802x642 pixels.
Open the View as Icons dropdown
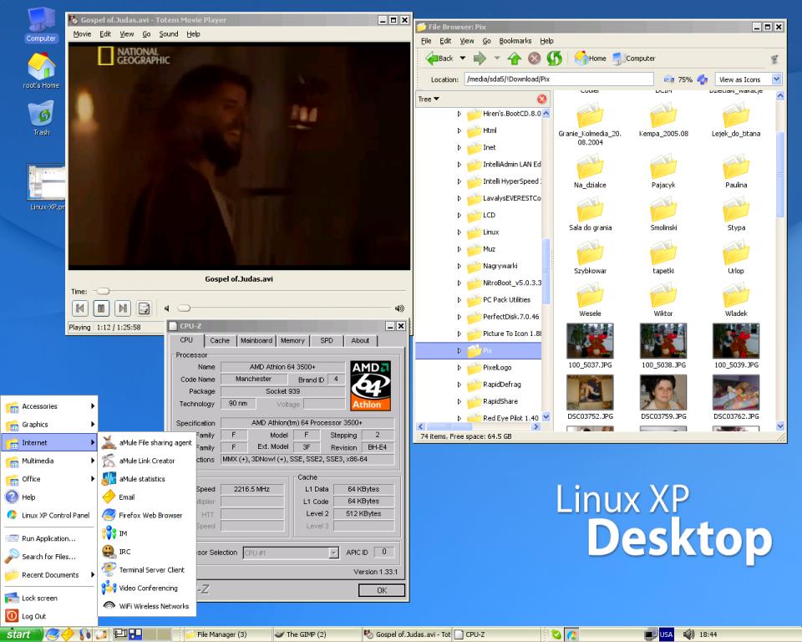749,79
